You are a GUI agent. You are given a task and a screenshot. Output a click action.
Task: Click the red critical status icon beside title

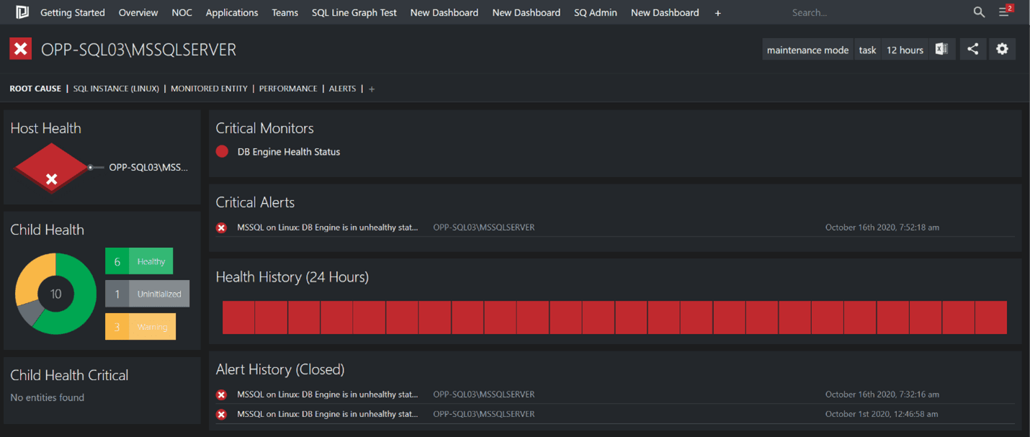(x=20, y=49)
